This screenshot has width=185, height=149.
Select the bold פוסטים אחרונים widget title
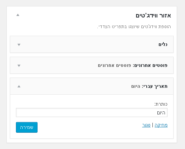pos(150,65)
